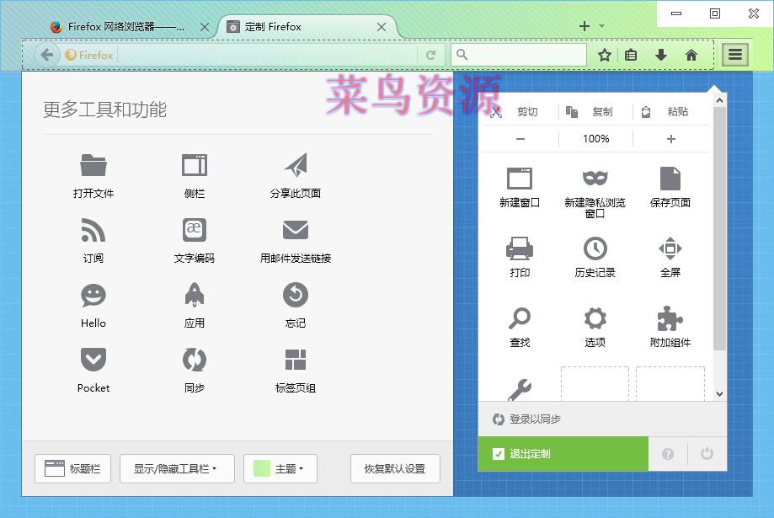Expand the 显示/隐藏工具栏 dropdown

(x=177, y=468)
